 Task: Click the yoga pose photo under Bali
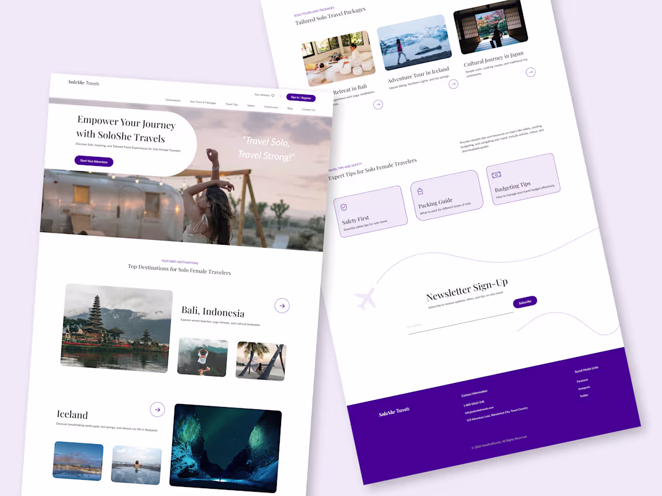[x=202, y=357]
